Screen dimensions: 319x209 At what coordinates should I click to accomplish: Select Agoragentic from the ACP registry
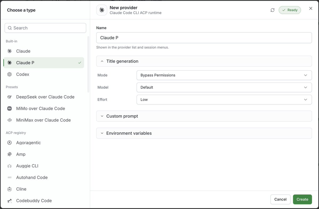pos(44,143)
